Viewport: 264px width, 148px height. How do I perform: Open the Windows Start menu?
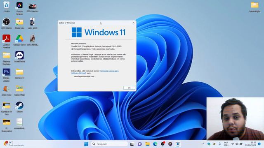(86, 144)
